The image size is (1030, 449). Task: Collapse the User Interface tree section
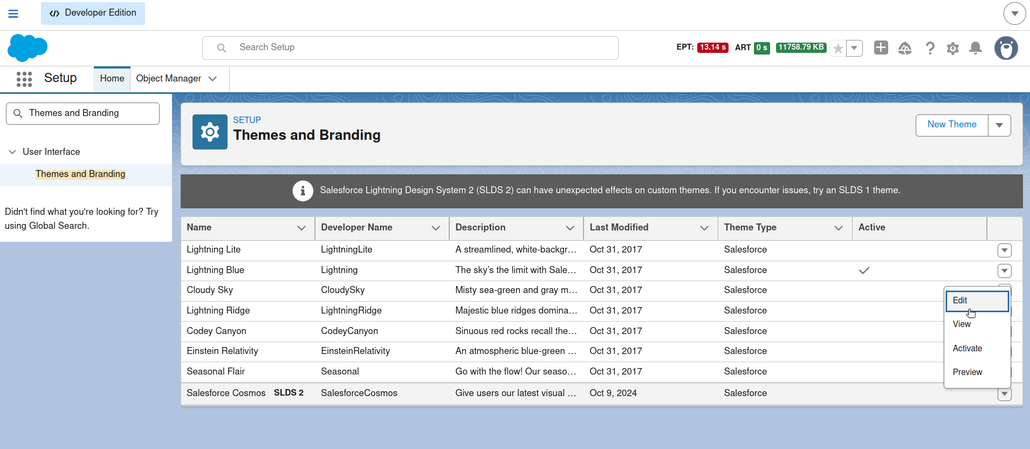click(12, 152)
